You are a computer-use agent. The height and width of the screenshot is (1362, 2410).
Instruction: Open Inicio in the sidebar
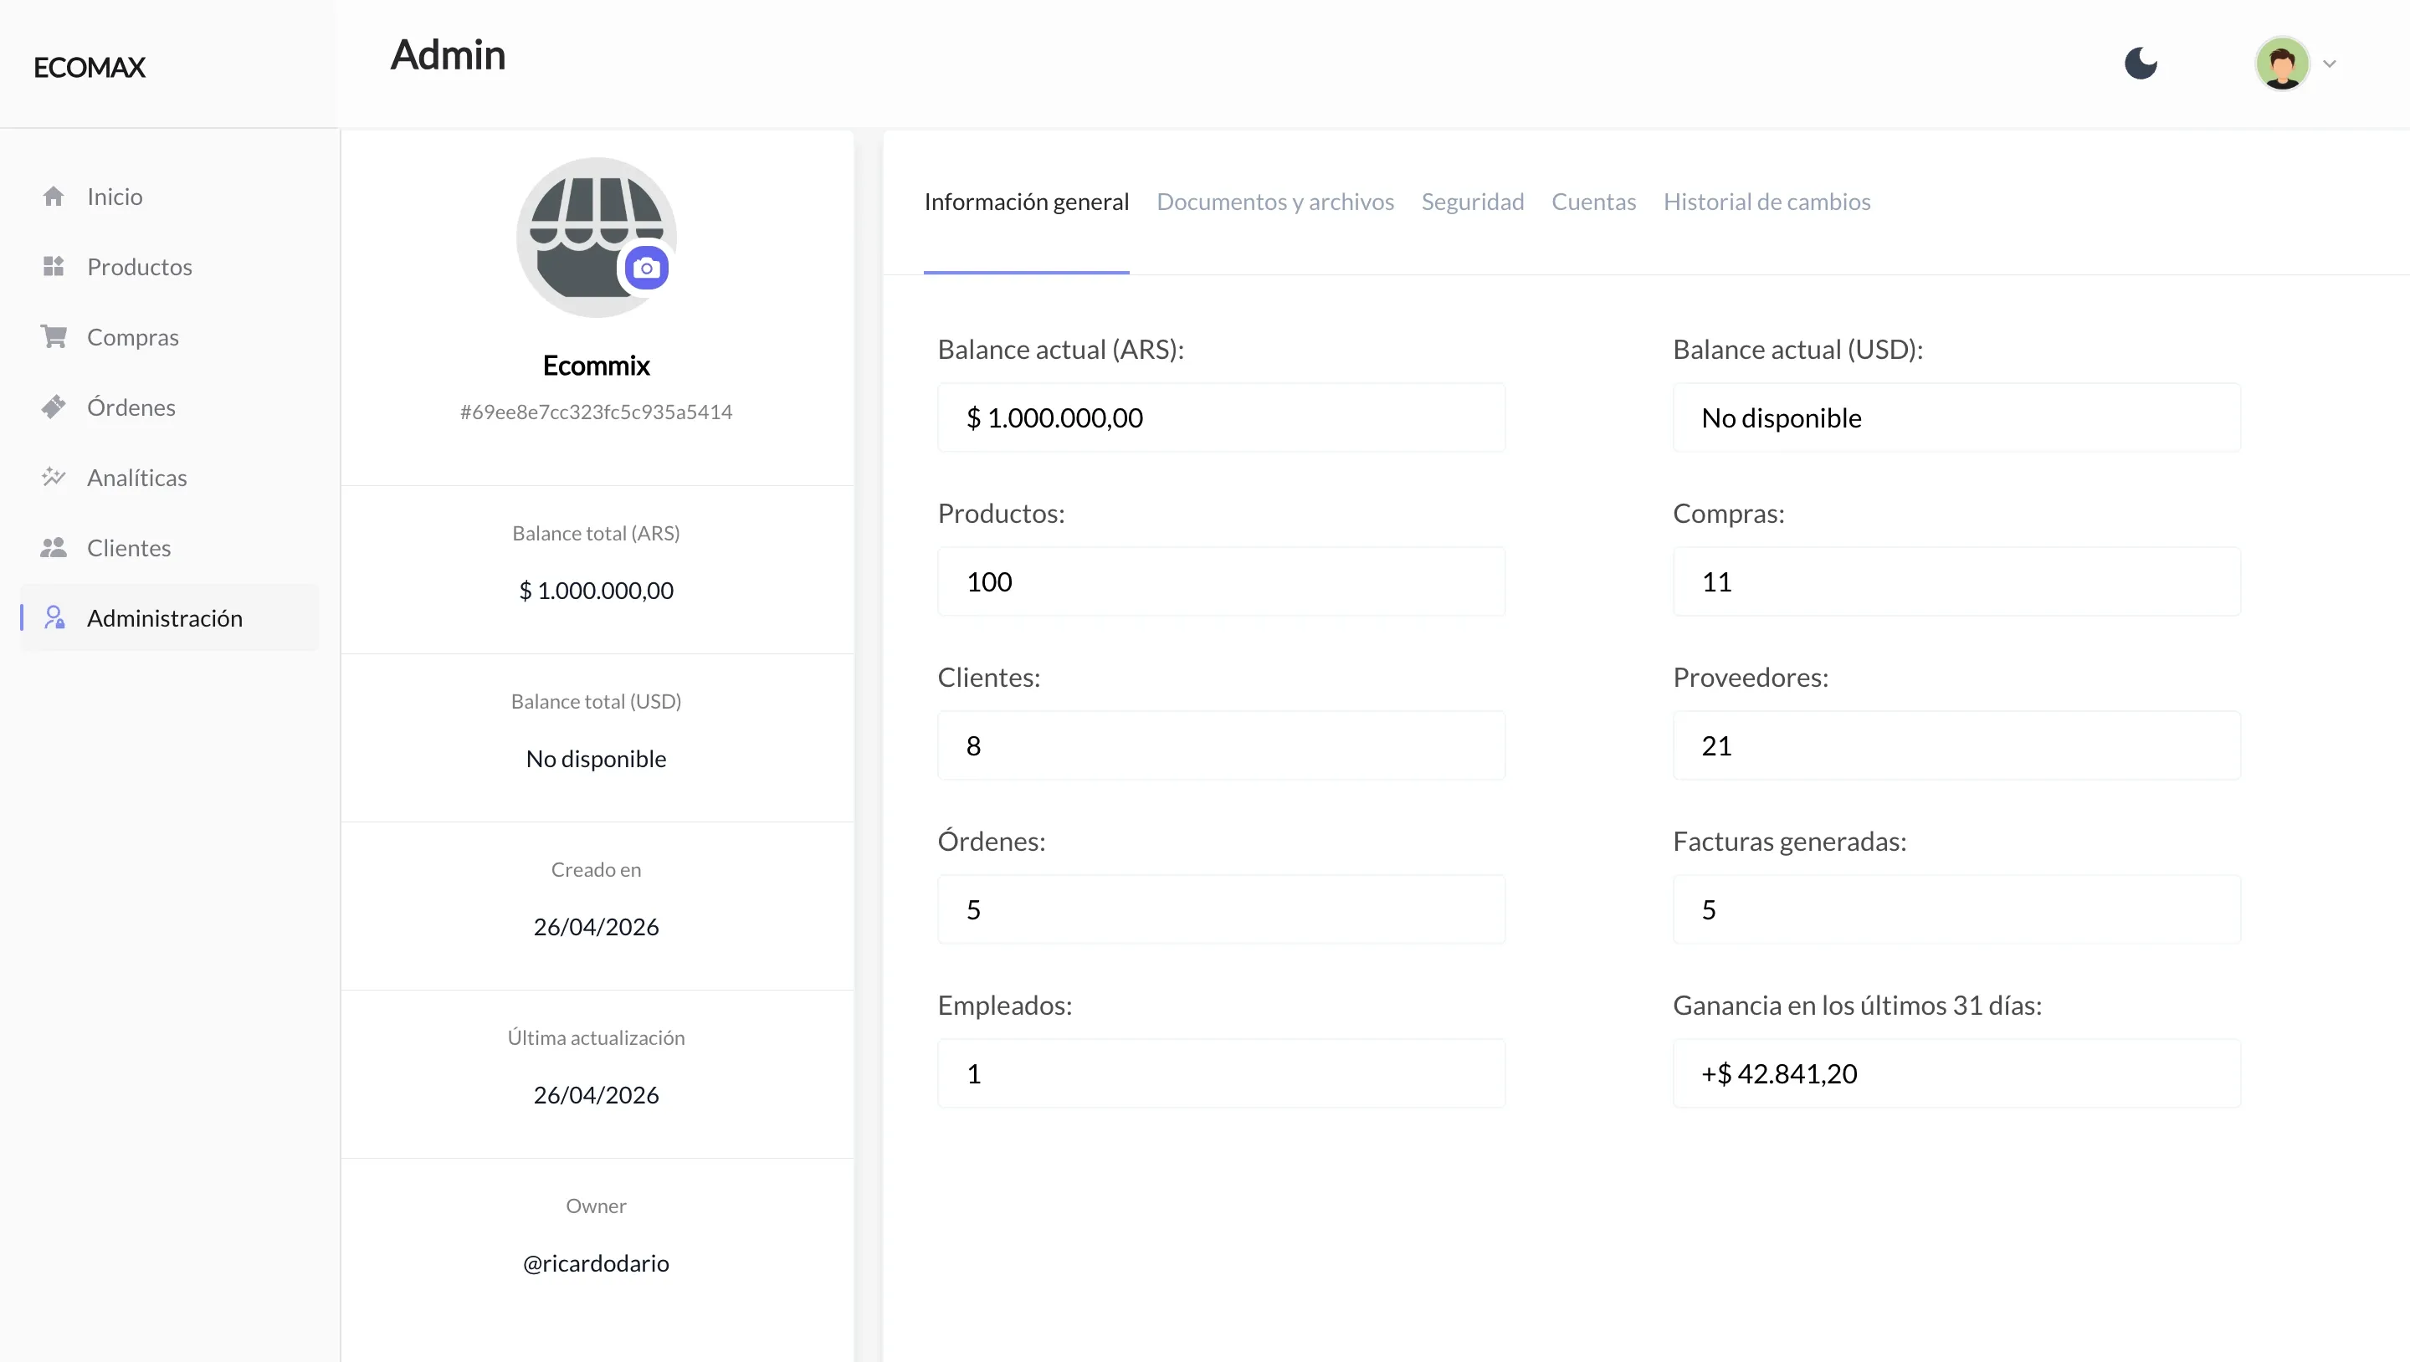coord(169,197)
